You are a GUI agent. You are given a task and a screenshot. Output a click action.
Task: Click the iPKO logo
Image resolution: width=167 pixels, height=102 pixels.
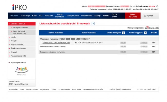coord(19,7)
